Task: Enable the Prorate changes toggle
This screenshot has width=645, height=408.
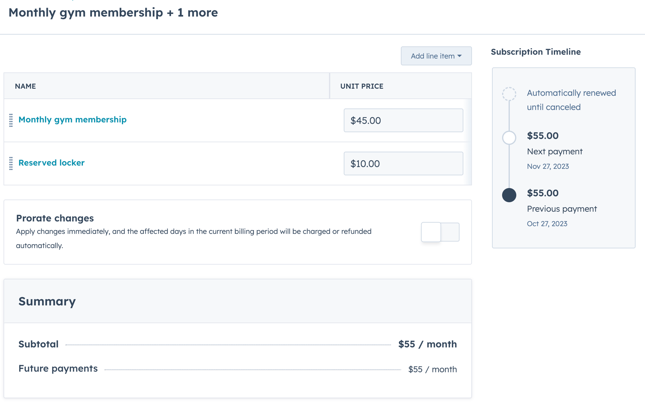Action: [x=440, y=232]
